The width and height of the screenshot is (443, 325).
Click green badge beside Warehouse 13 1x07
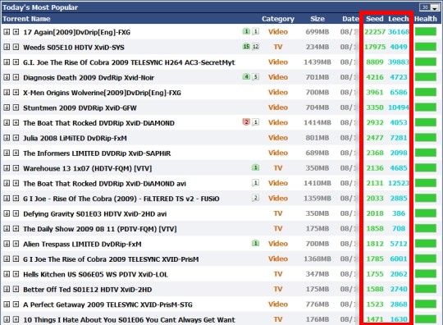click(255, 167)
